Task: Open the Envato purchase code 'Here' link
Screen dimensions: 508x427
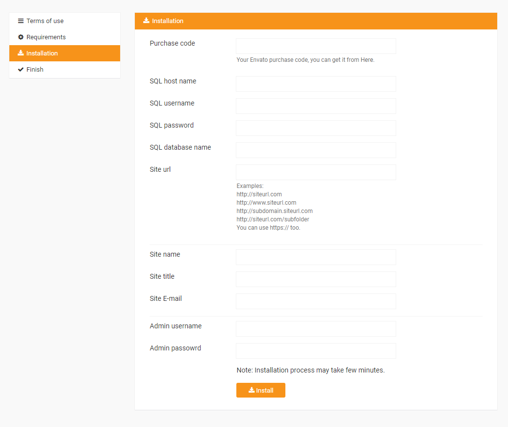Action: [367, 59]
